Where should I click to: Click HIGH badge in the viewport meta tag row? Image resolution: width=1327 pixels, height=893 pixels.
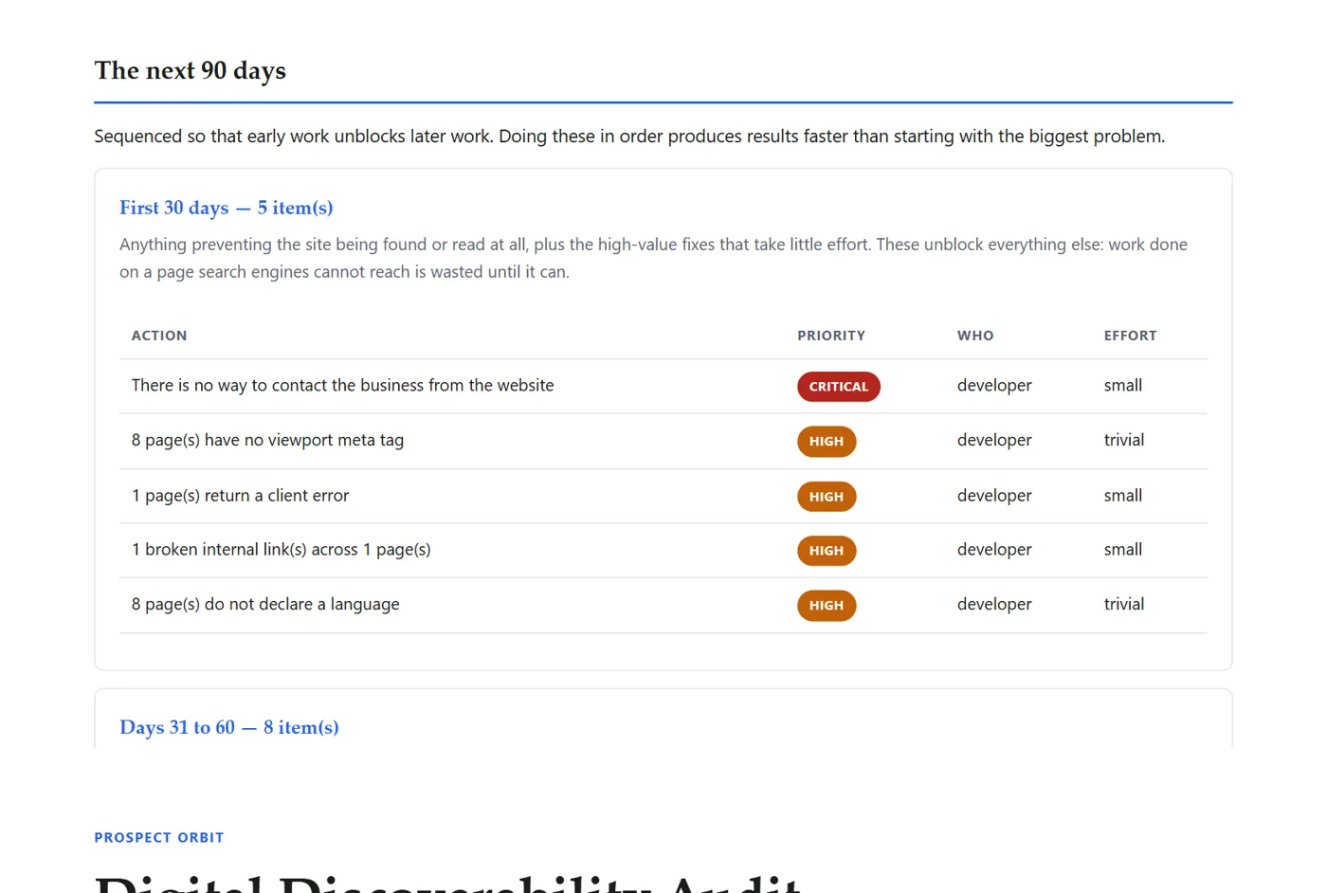(827, 442)
